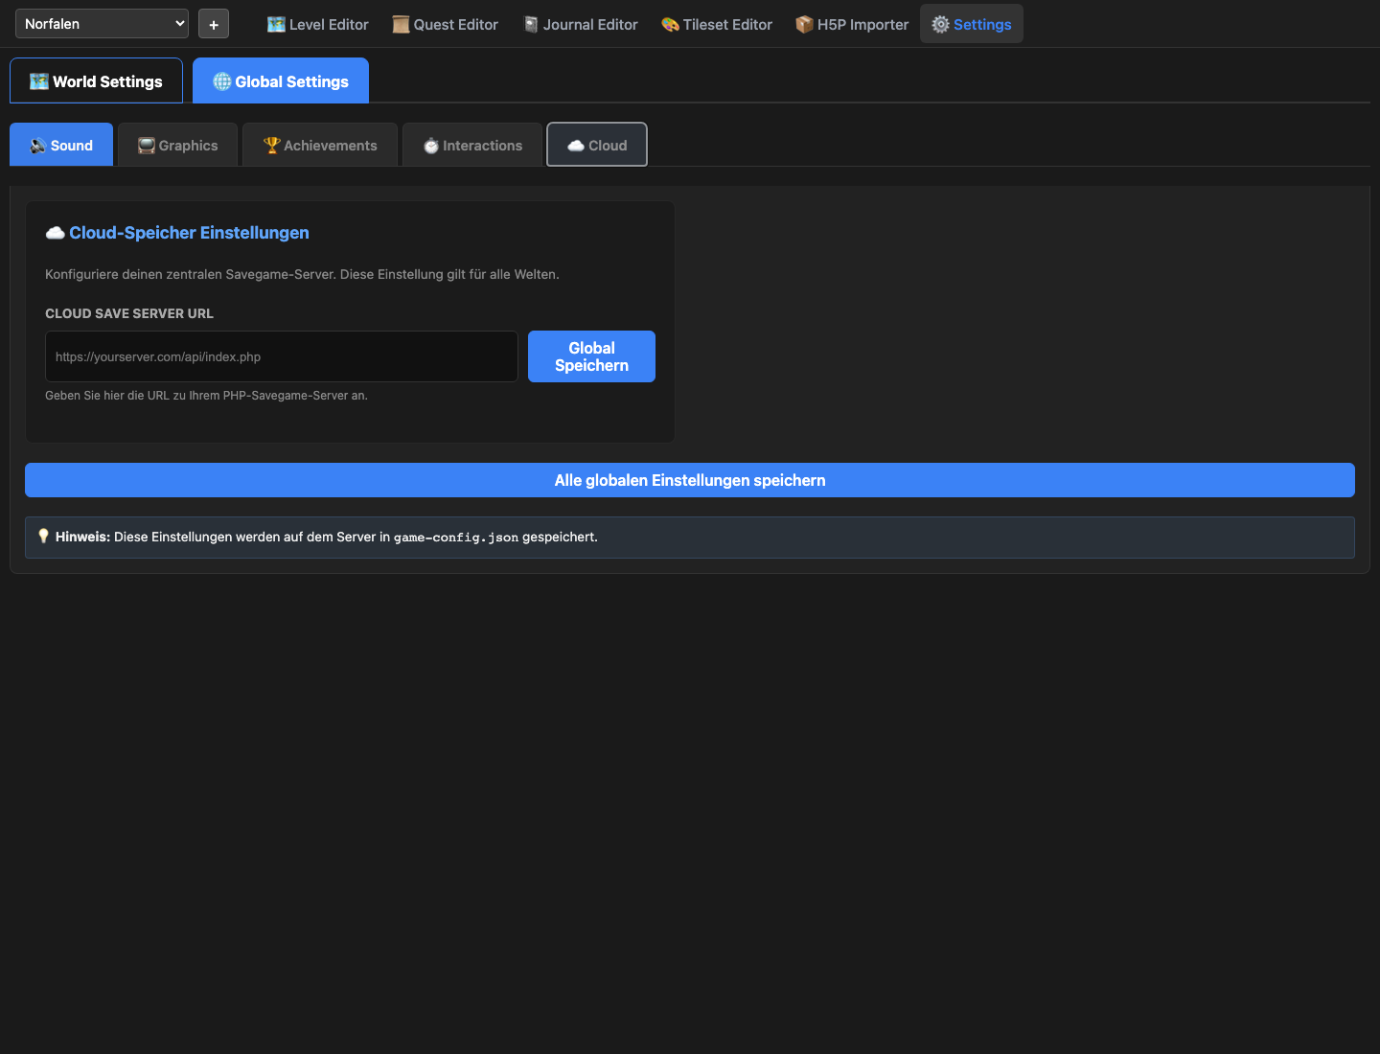Open the Graphics settings tab
The image size is (1380, 1054).
[x=177, y=146]
